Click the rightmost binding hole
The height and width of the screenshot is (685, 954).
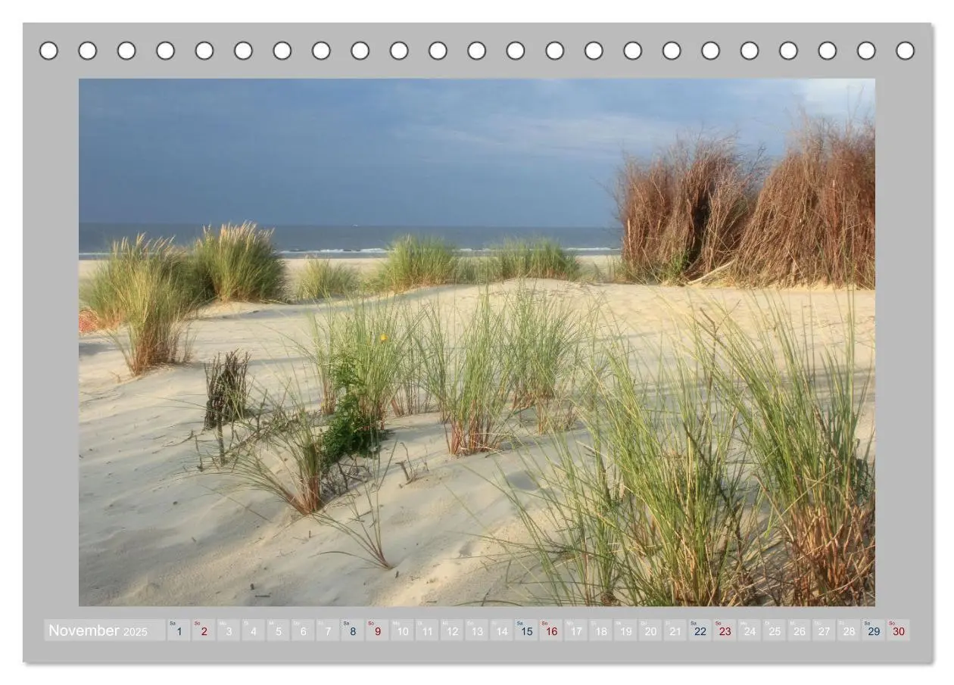(905, 51)
